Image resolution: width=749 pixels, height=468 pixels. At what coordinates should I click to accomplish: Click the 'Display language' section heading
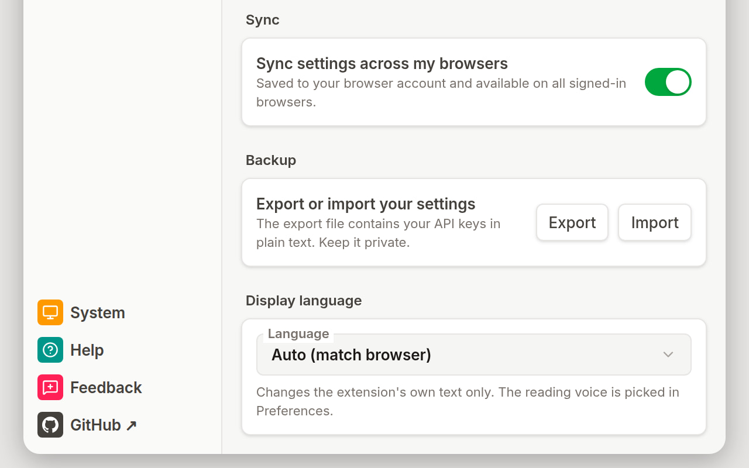coord(304,301)
